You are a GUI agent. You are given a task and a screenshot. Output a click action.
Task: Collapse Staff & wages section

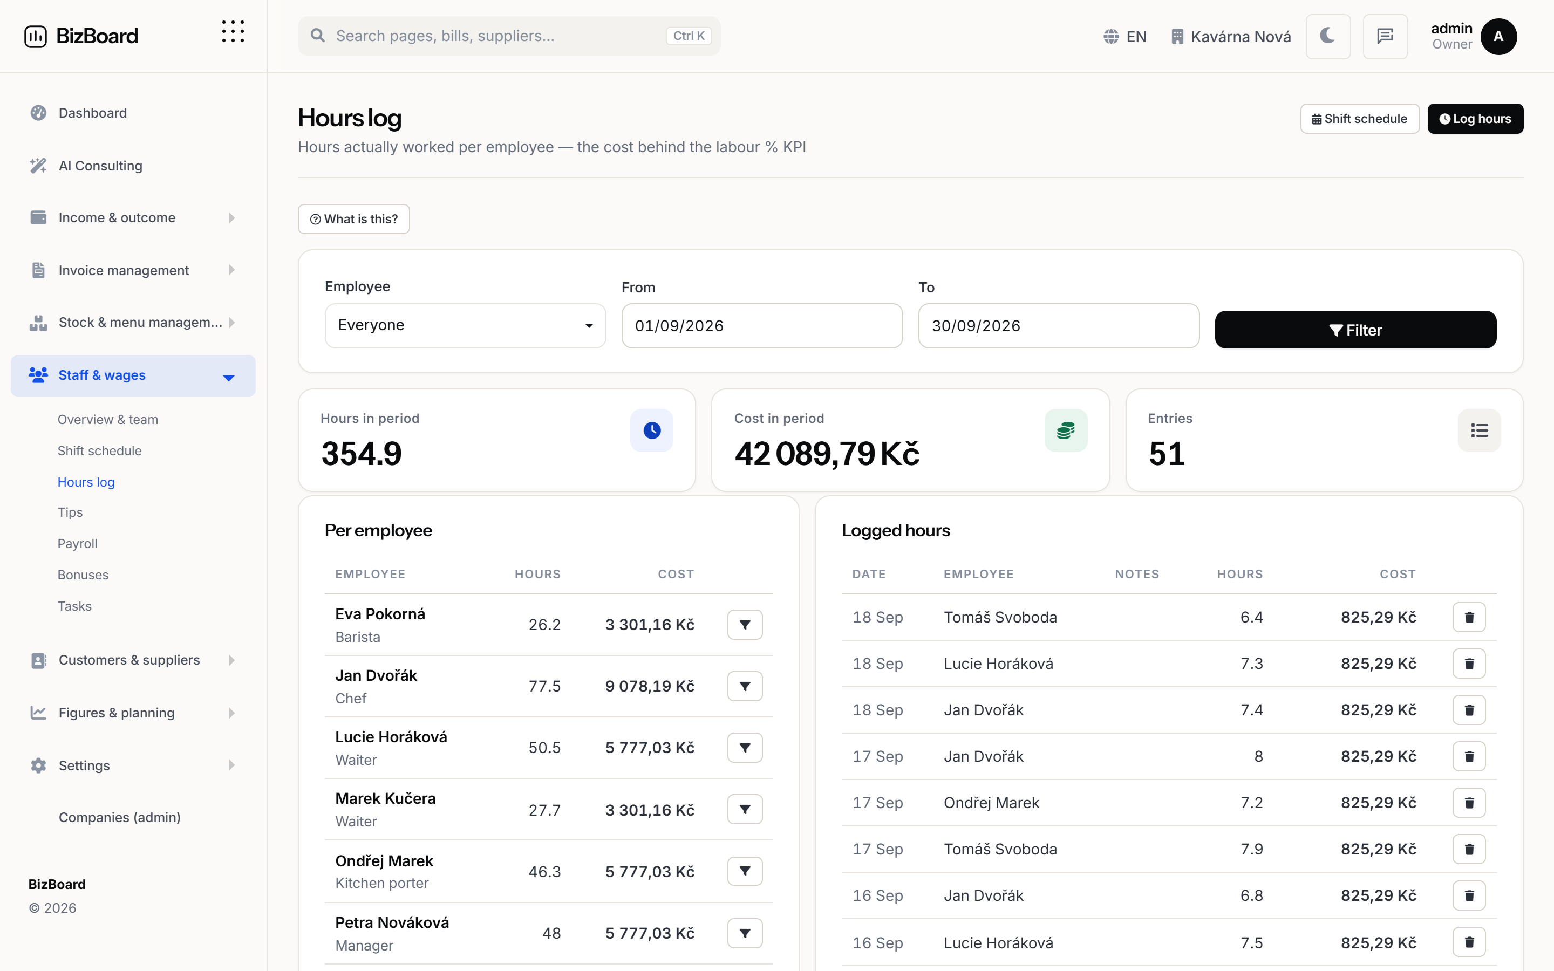[133, 375]
